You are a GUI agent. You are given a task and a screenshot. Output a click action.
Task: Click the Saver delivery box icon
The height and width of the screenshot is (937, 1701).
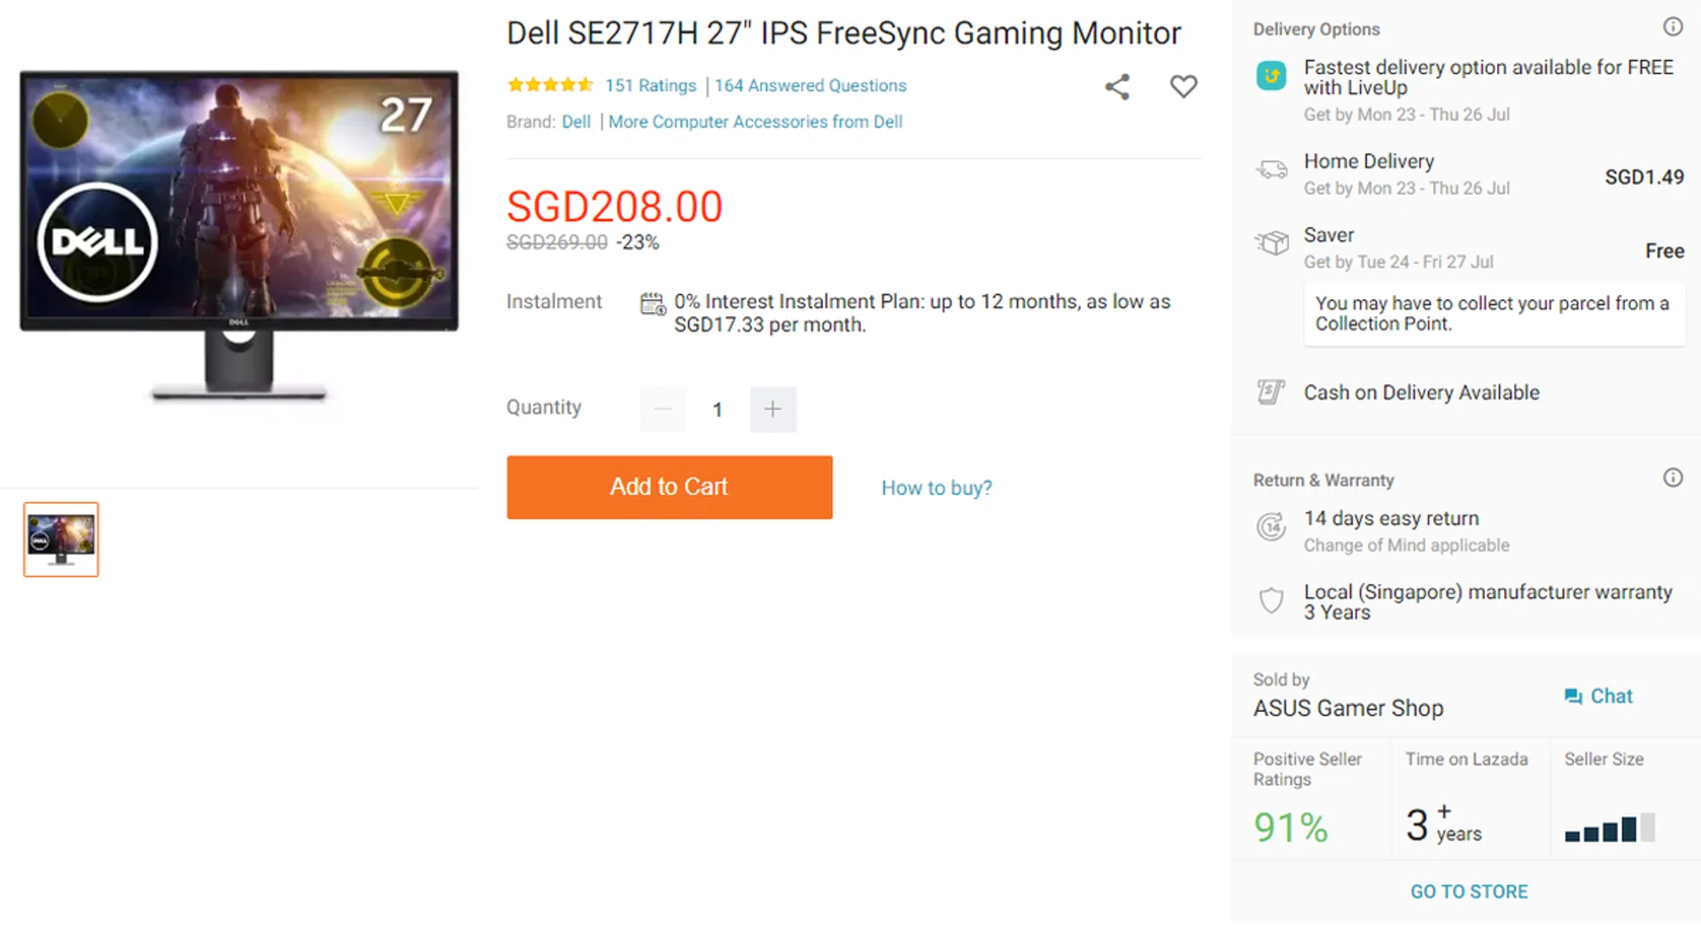(1271, 242)
